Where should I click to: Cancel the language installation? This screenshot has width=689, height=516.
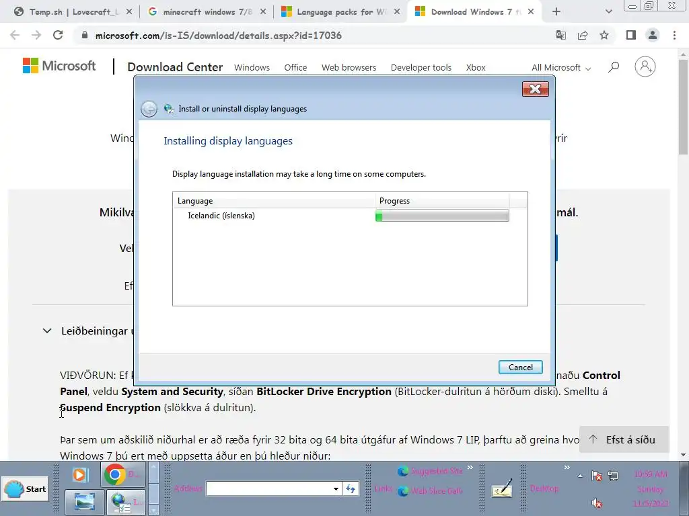pos(520,368)
